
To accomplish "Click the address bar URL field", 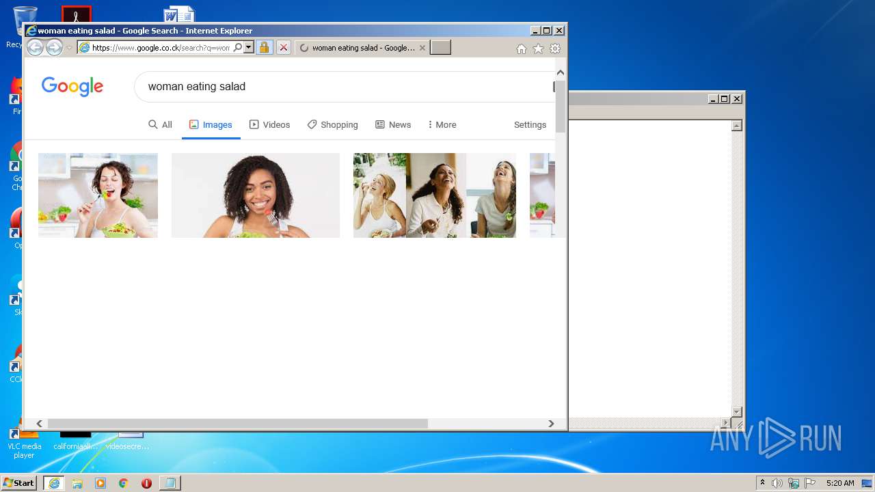I will click(161, 48).
